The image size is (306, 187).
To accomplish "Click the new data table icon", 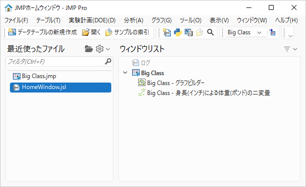I will pos(12,32).
